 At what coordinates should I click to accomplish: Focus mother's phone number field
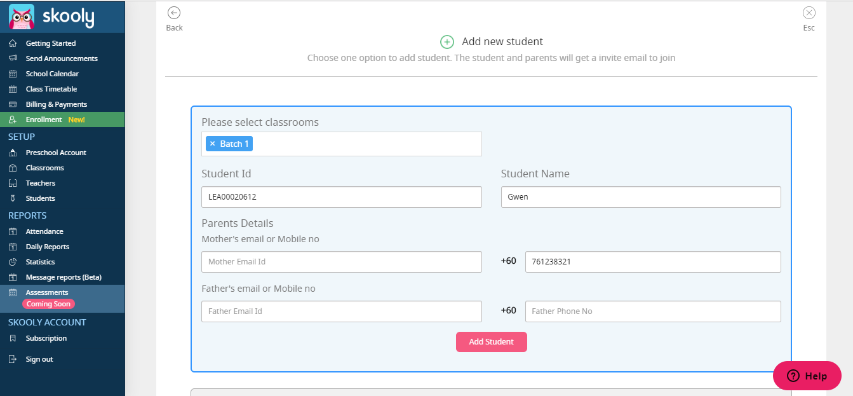(653, 262)
